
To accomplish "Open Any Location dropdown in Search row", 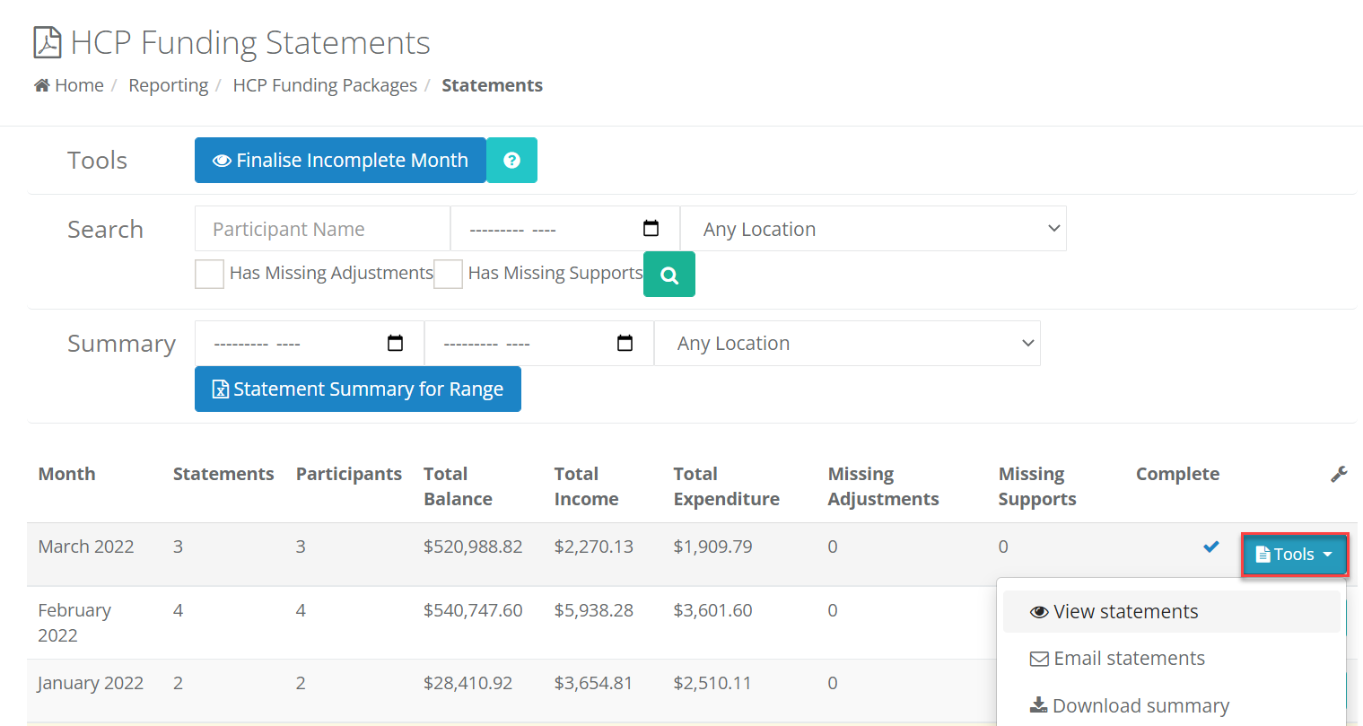I will [x=873, y=229].
